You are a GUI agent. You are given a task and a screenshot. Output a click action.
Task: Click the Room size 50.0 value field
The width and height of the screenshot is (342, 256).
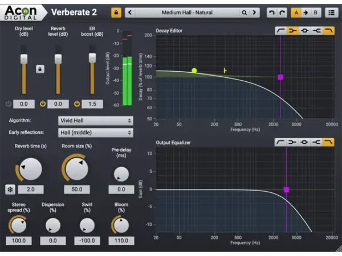tap(77, 189)
